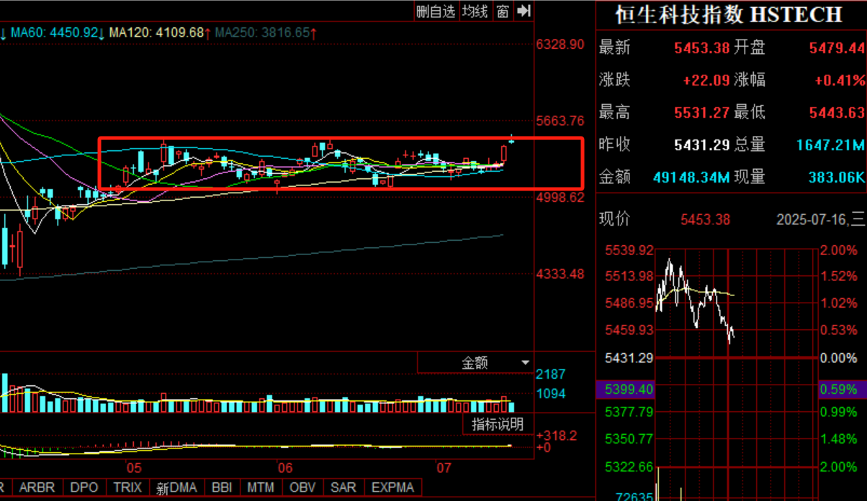Click the 5663.76 price axis label

pyautogui.click(x=560, y=121)
